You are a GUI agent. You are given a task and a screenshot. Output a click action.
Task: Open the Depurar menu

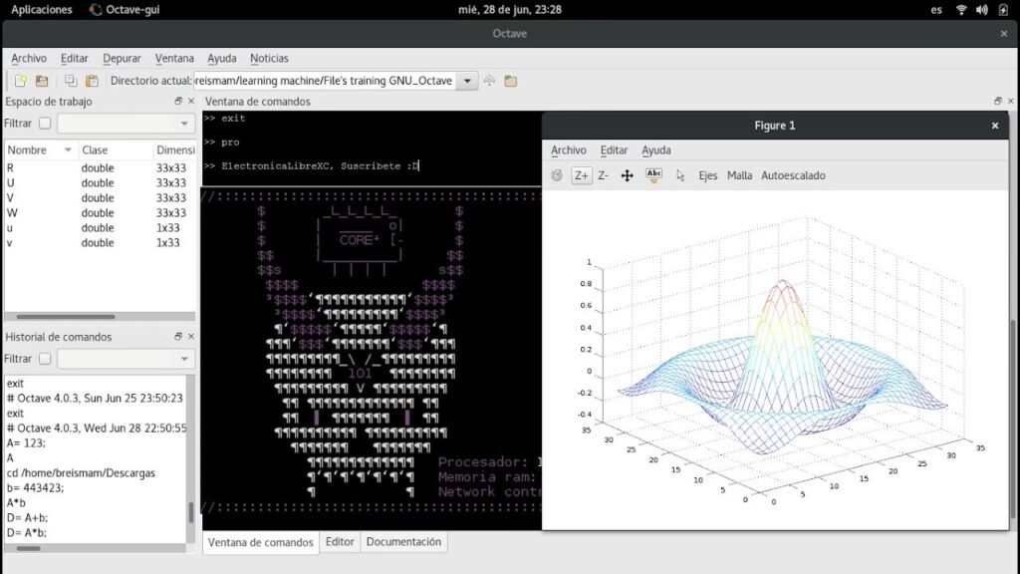coord(122,59)
